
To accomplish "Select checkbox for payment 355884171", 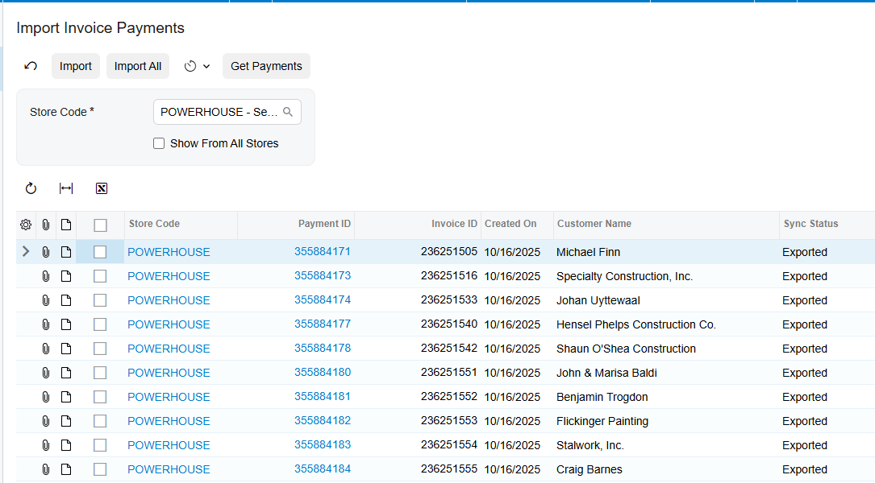I will [x=100, y=252].
